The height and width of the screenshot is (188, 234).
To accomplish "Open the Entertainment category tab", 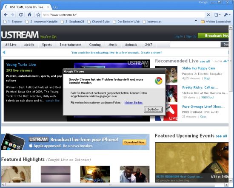I will [71, 45].
